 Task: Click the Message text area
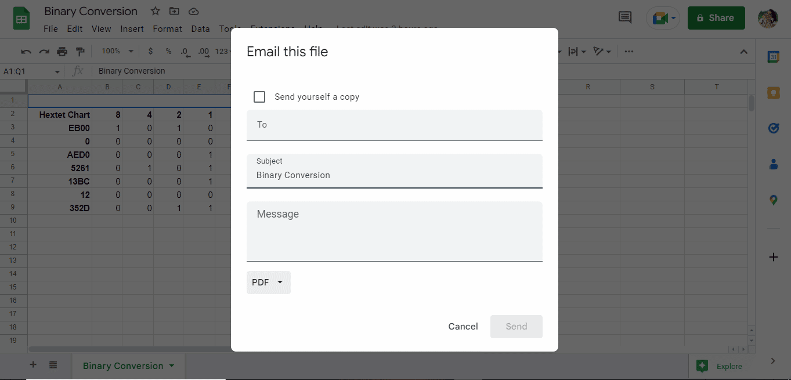[x=395, y=231]
